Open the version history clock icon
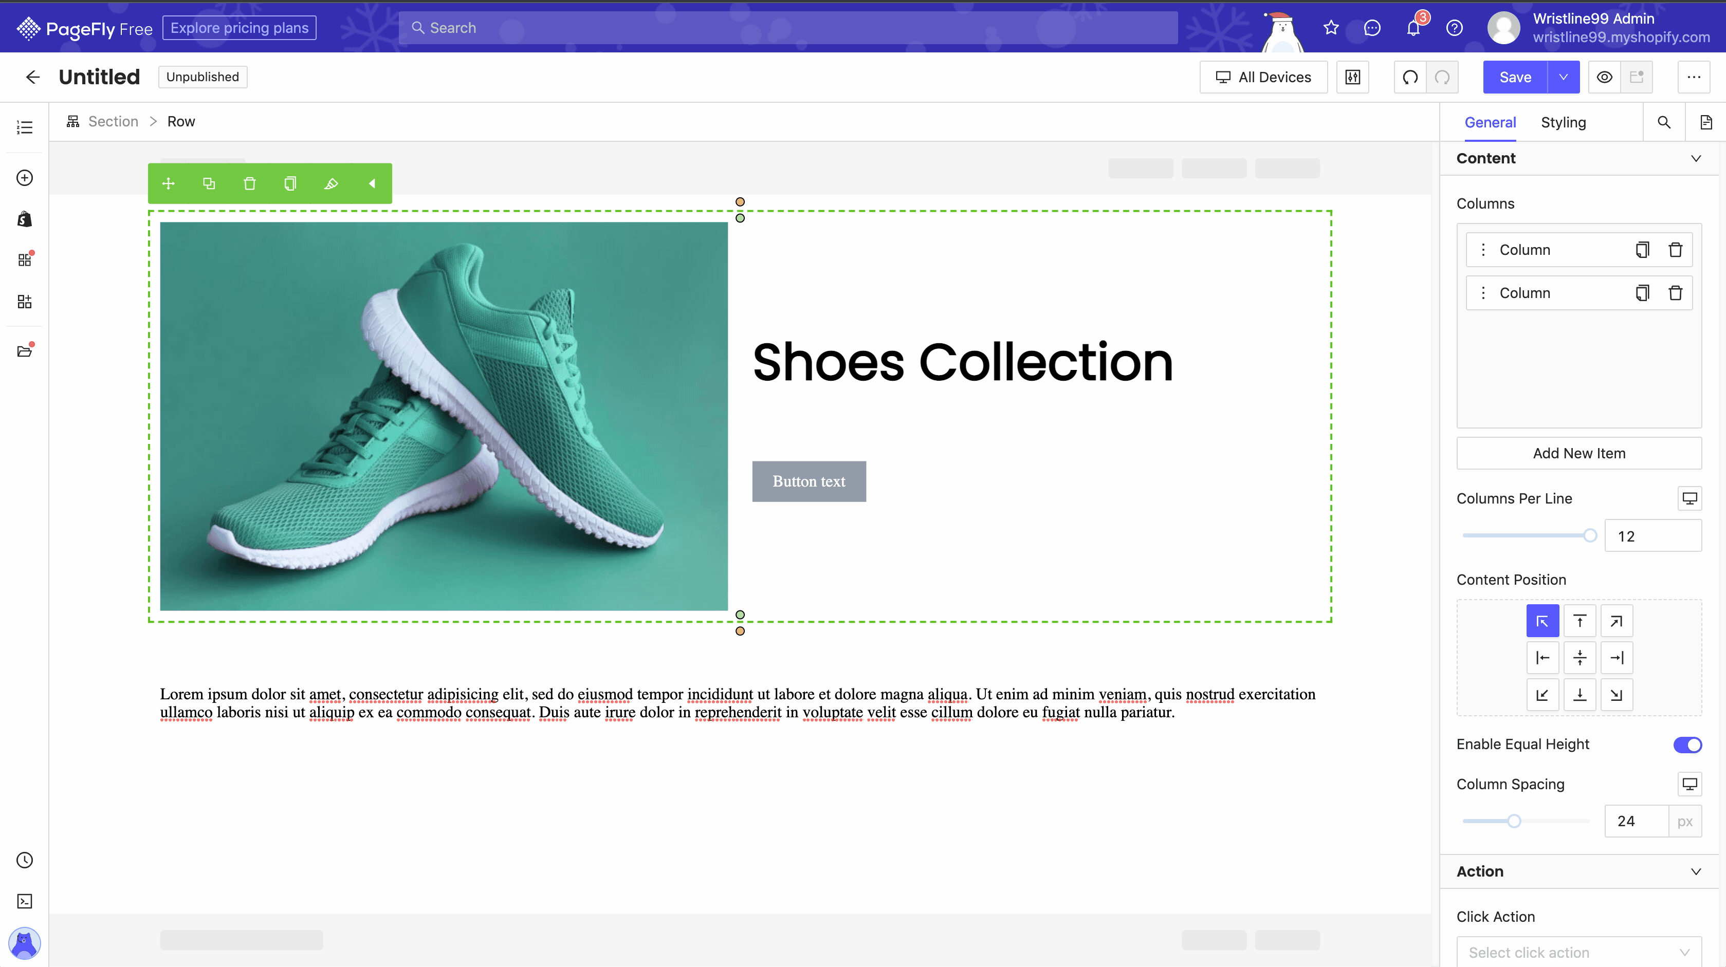This screenshot has width=1726, height=967. (x=25, y=860)
